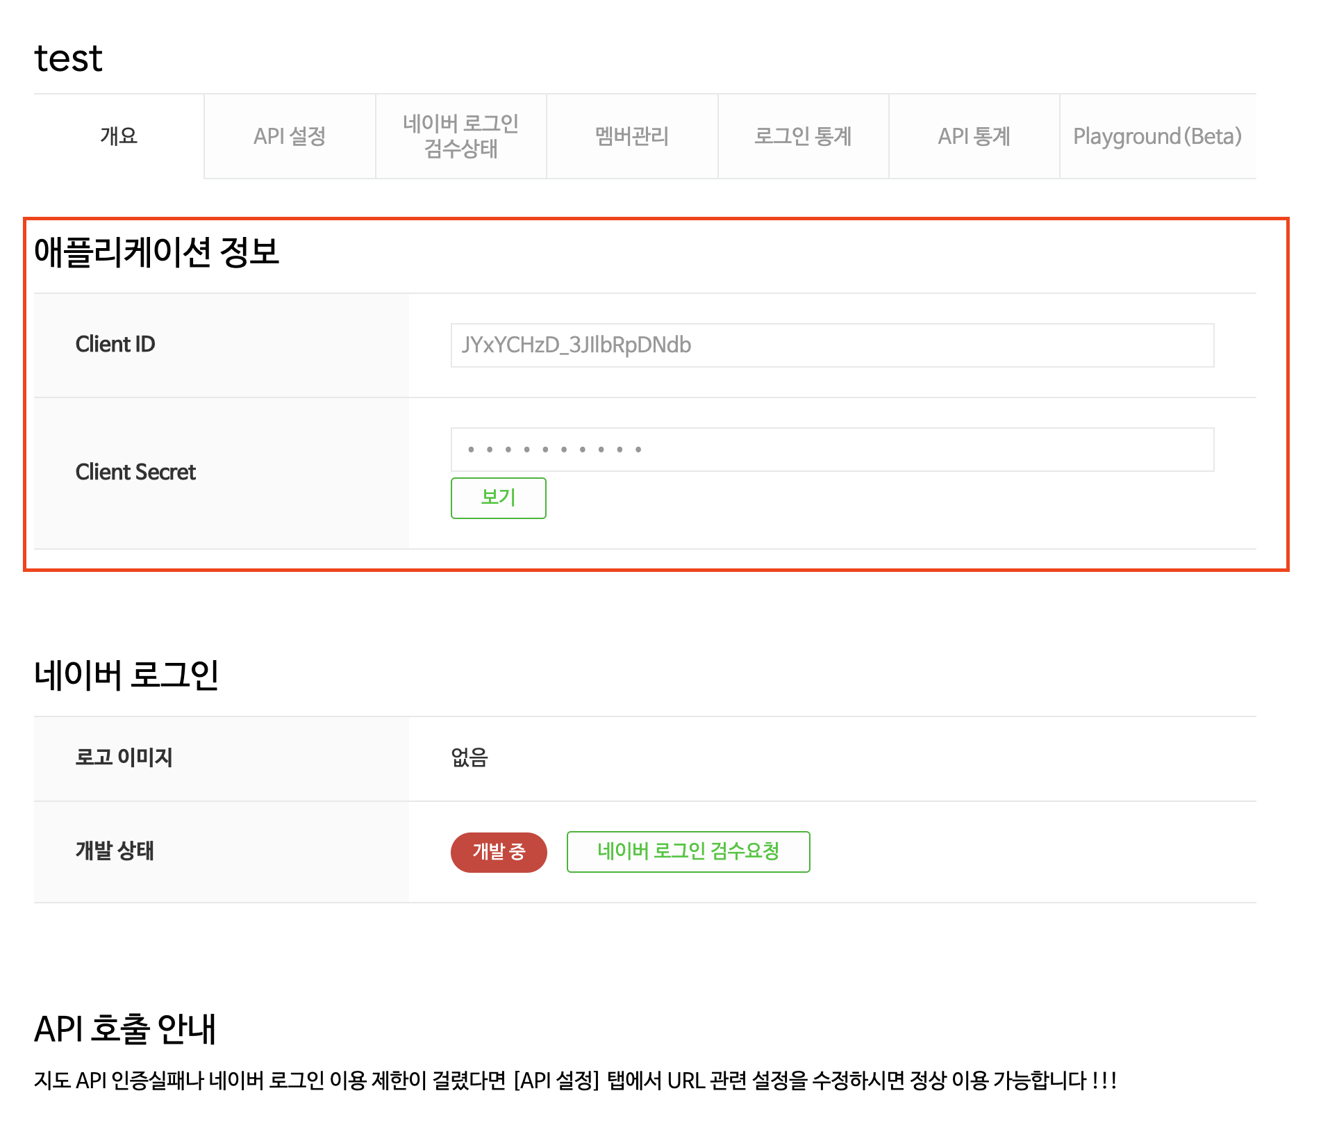Click the 지도 API 인증실패 notice text
Image resolution: width=1321 pixels, height=1141 pixels.
pyautogui.click(x=575, y=1081)
